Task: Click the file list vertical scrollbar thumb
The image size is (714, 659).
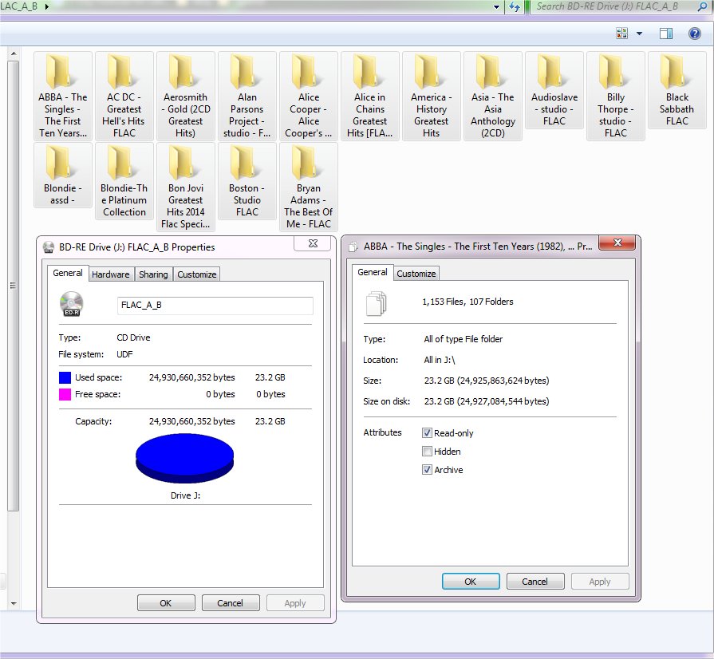Action: [x=14, y=286]
